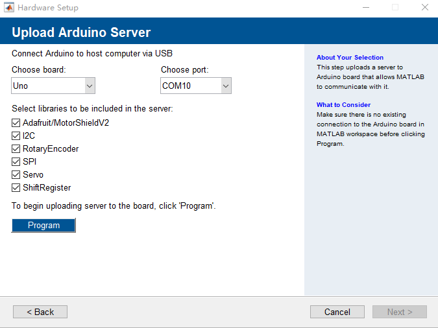Click the 'Select libraries to be included' label

coord(92,108)
